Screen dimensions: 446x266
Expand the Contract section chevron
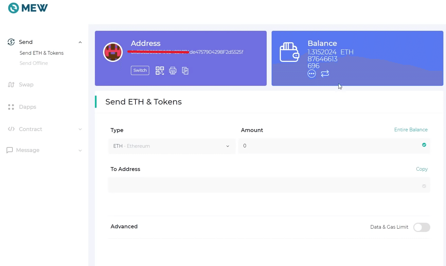80,129
